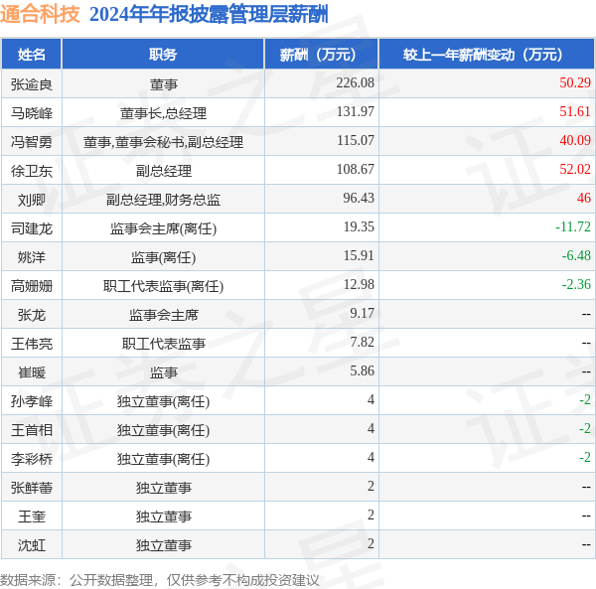This screenshot has width=596, height=589.
Task: Click the position 职工代表监事(离任)
Action: pos(163,286)
